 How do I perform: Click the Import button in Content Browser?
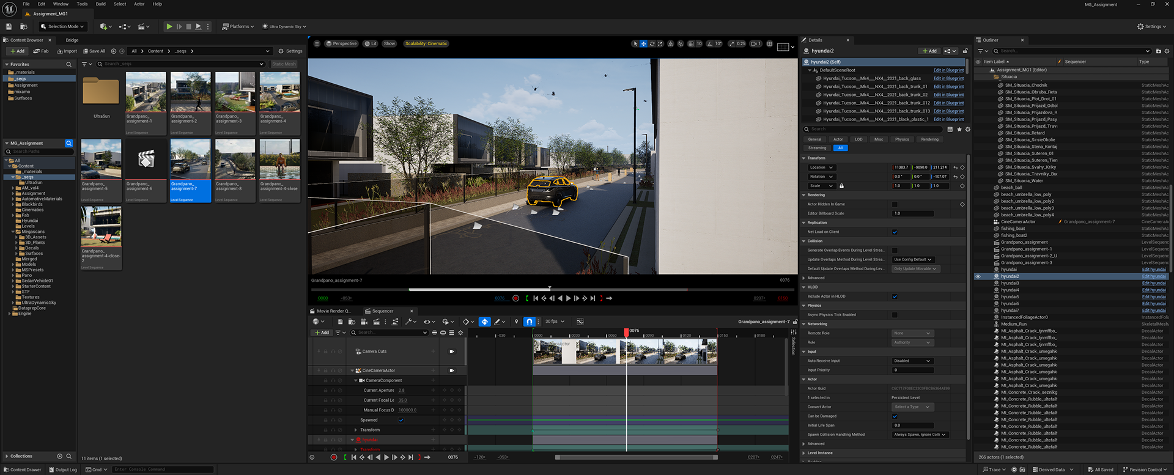67,51
